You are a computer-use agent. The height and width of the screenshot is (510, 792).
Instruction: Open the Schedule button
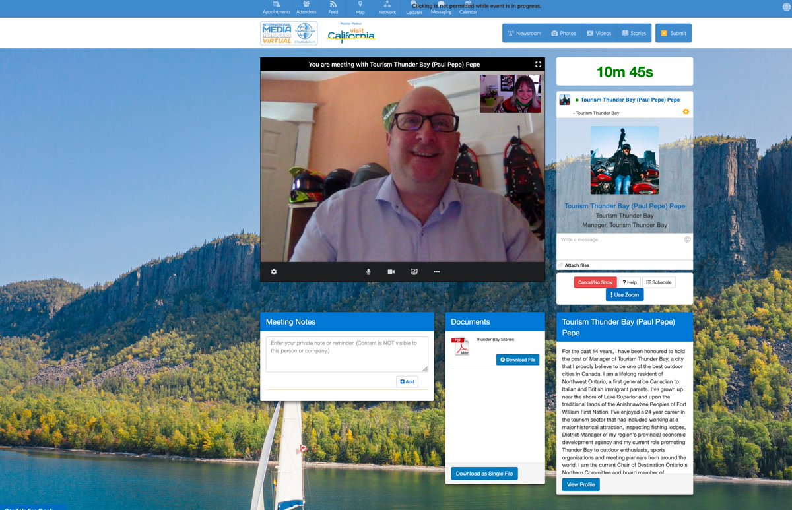[x=659, y=282]
